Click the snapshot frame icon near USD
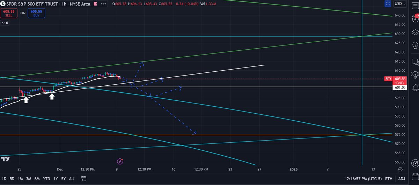The image size is (419, 185). pyautogui.click(x=388, y=4)
